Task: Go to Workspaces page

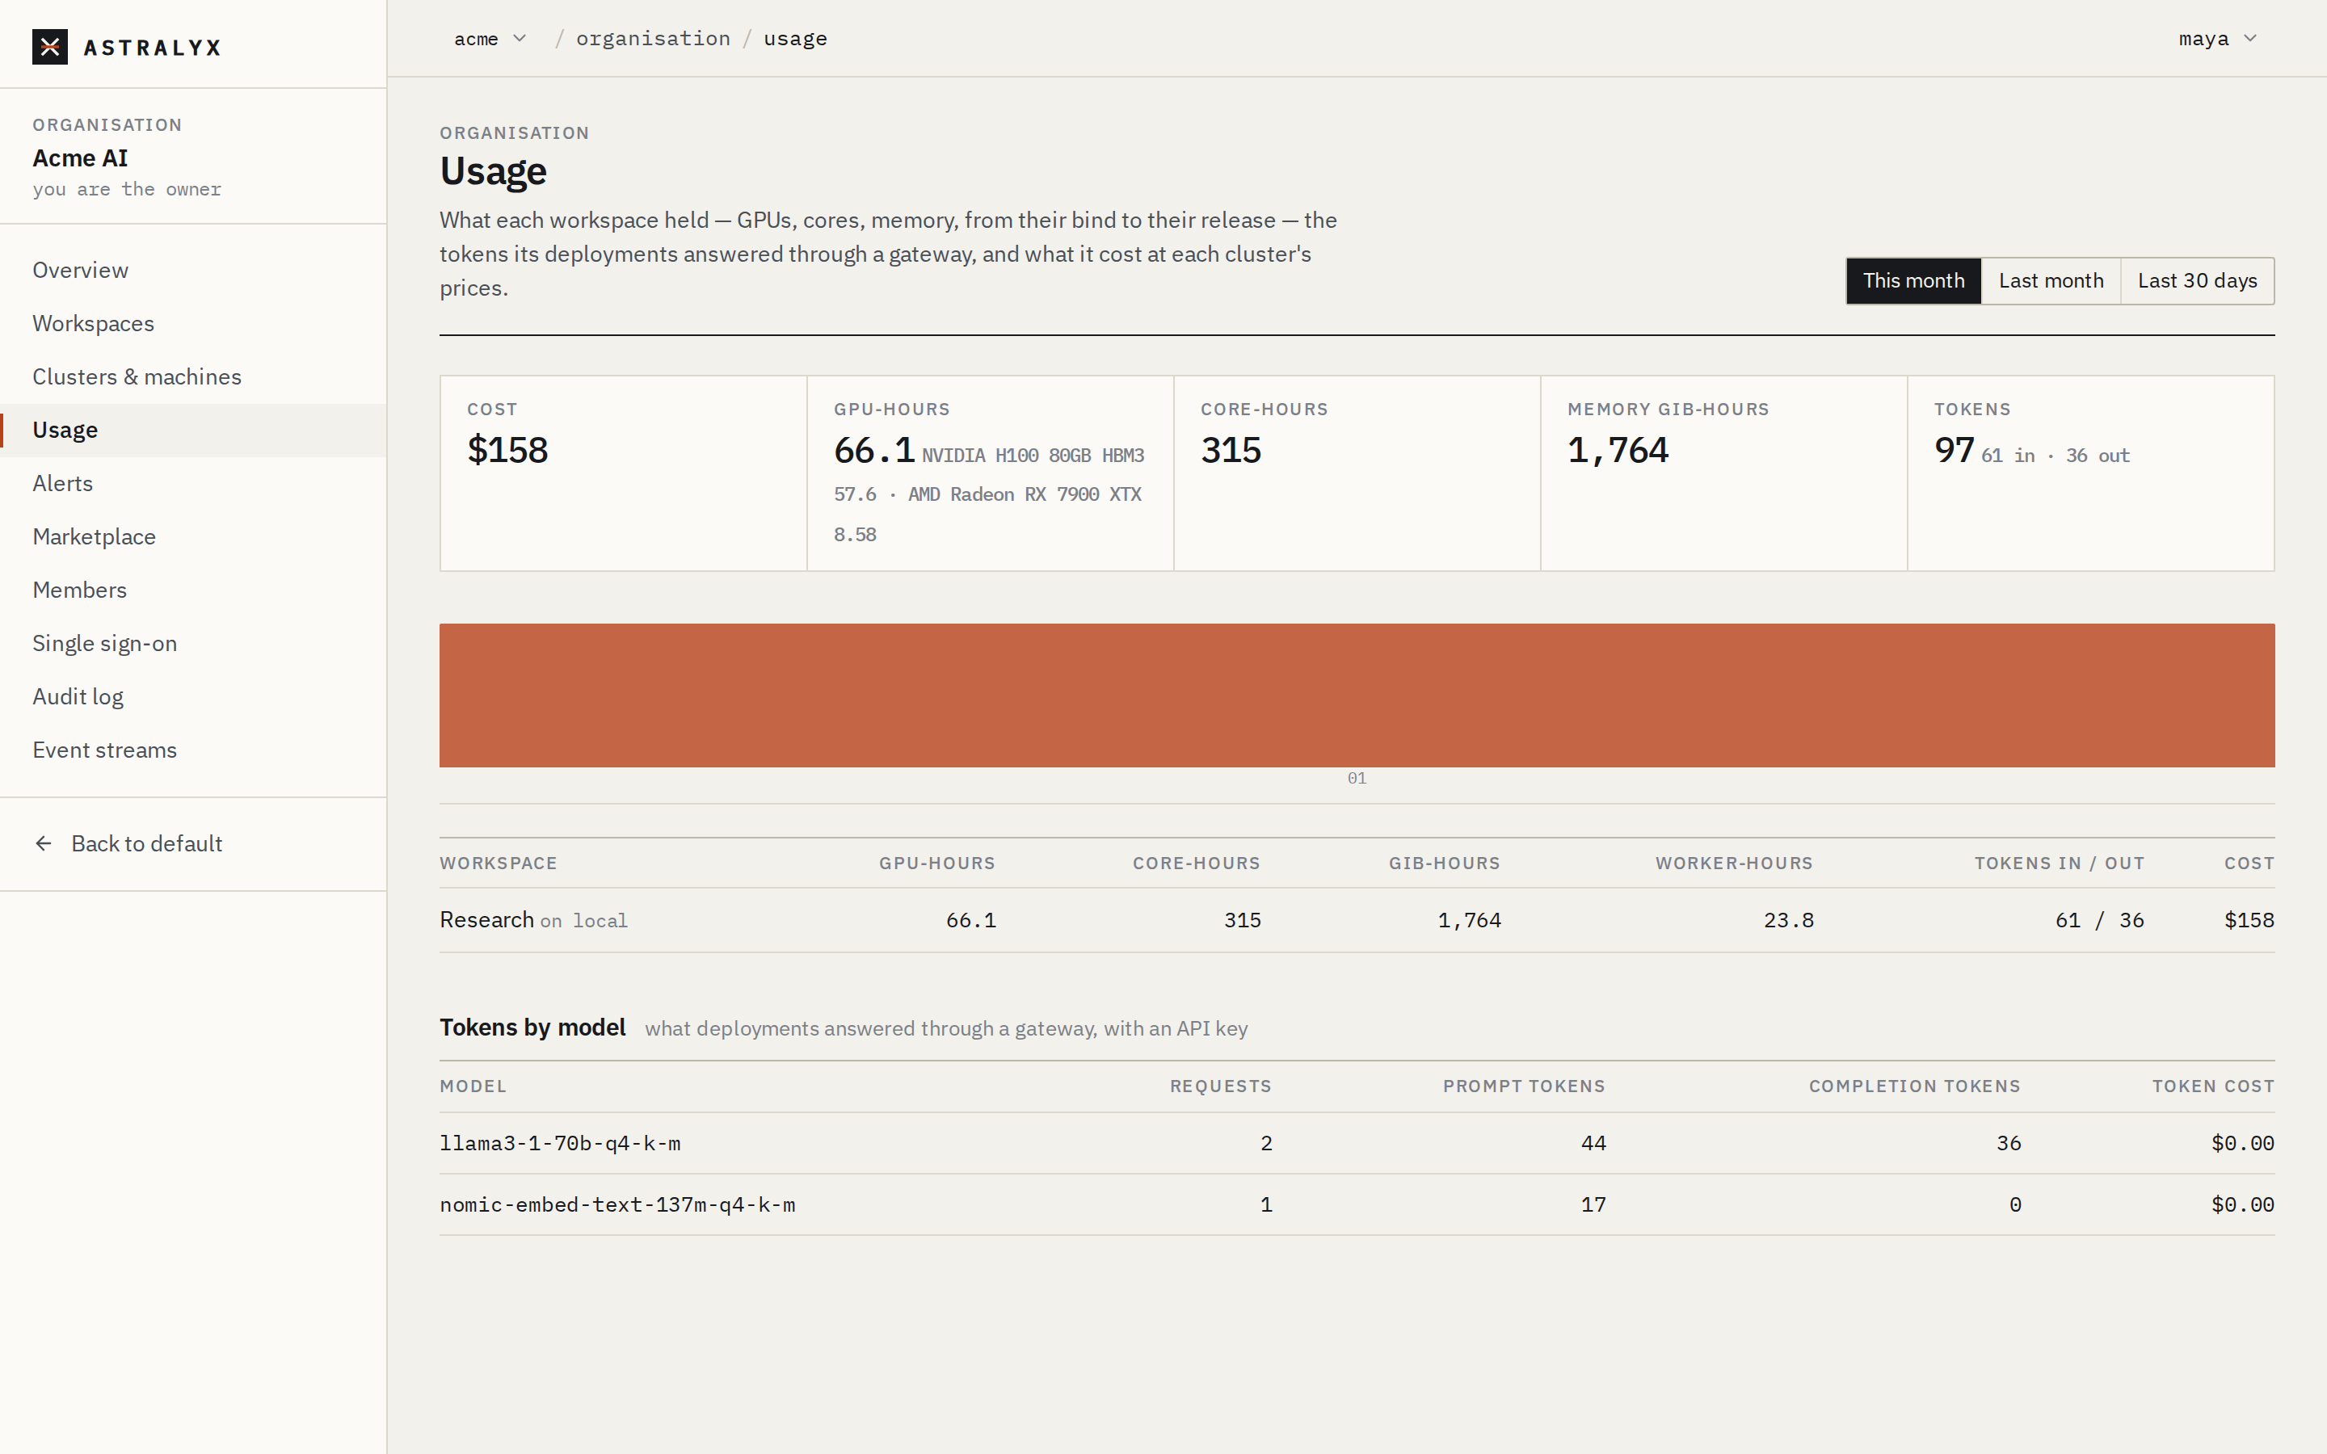Action: (193, 323)
